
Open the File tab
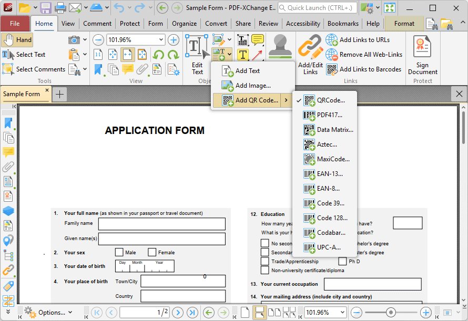(x=15, y=24)
